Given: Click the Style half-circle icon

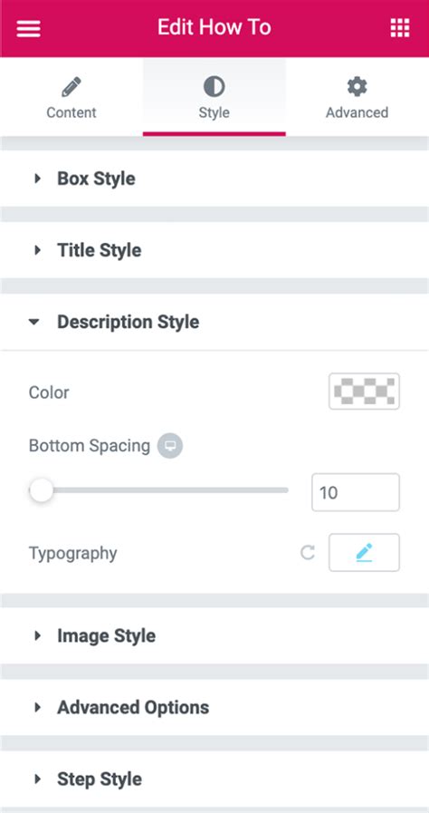Looking at the screenshot, I should 214,87.
